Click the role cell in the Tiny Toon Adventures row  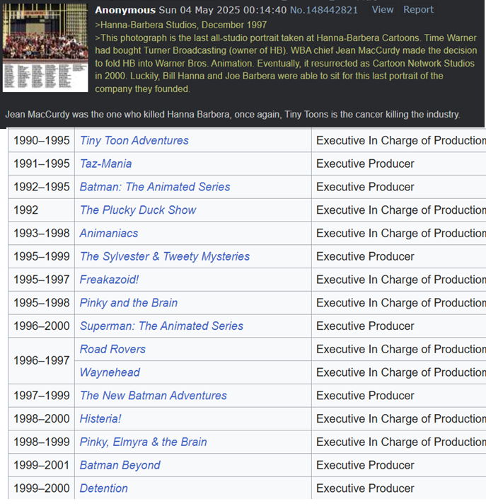tap(398, 140)
